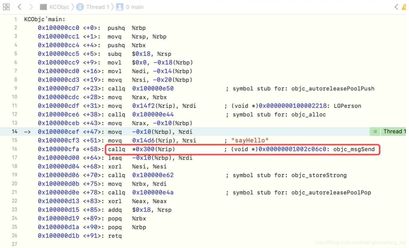
Task: Click the back navigation chevron
Action: (x=20, y=7)
